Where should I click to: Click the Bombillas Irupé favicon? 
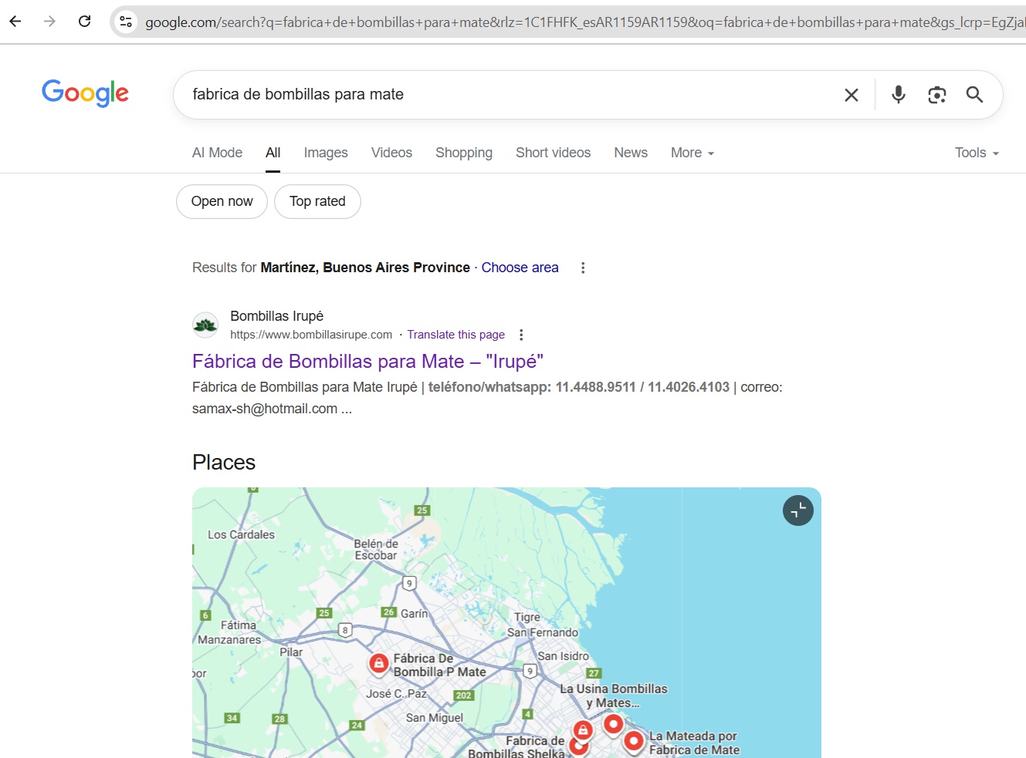(205, 324)
